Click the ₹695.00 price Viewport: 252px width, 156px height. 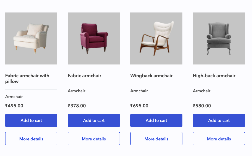click(x=139, y=106)
